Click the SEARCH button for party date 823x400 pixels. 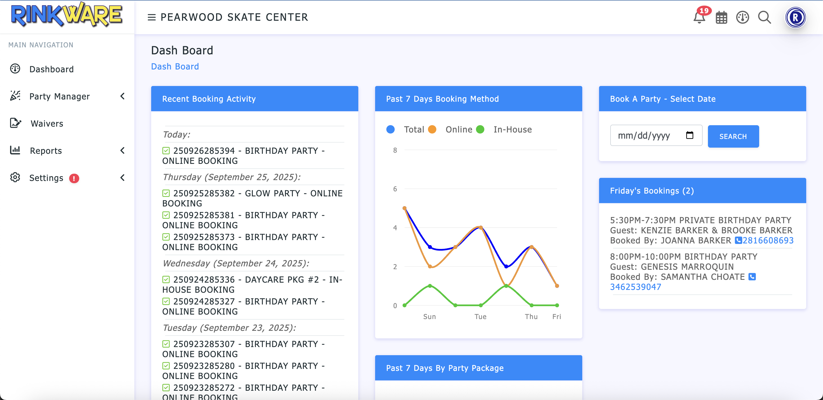click(733, 136)
